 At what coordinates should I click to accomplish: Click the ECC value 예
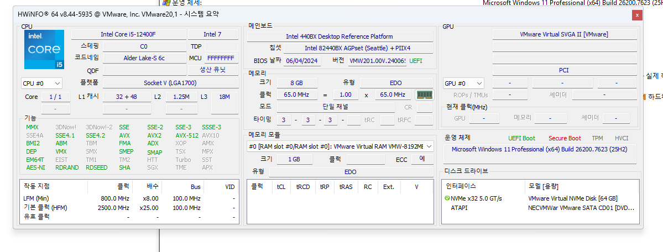tap(422, 159)
